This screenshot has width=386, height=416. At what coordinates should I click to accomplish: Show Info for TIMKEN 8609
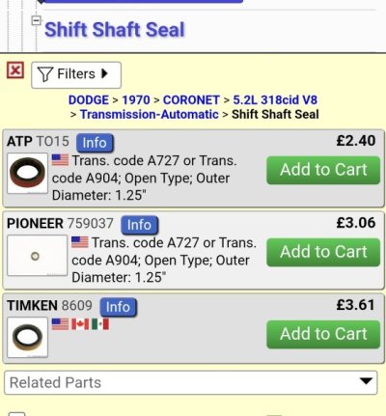tap(118, 307)
